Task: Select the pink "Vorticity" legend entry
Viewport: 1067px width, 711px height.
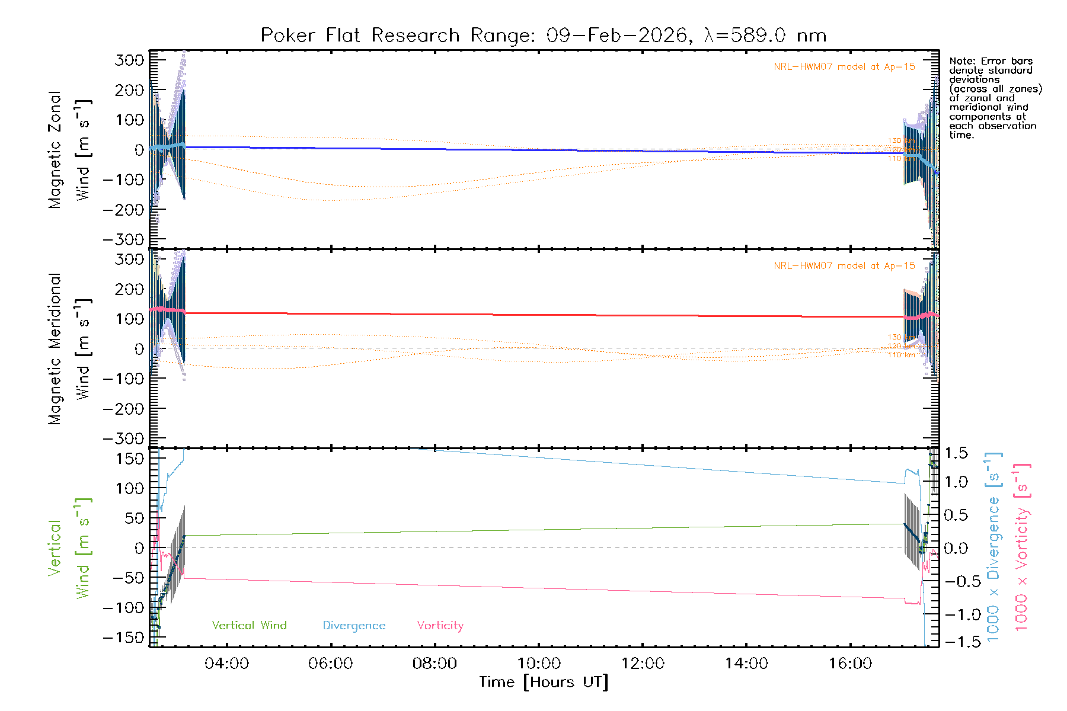Action: (x=440, y=626)
